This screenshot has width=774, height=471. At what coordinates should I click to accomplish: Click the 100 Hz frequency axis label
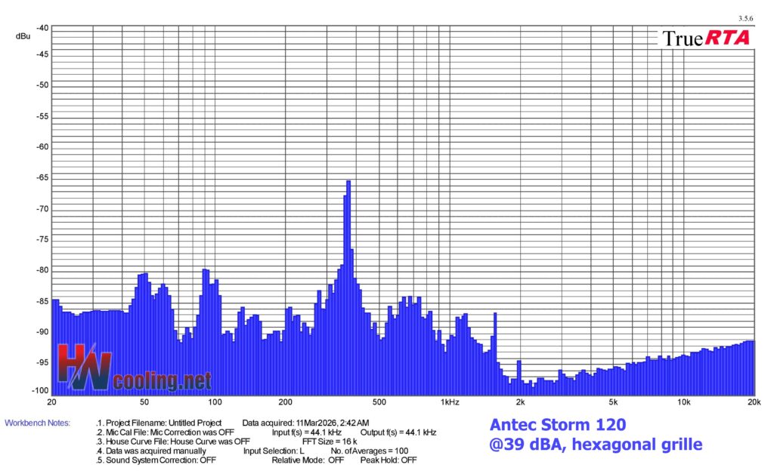pyautogui.click(x=215, y=402)
